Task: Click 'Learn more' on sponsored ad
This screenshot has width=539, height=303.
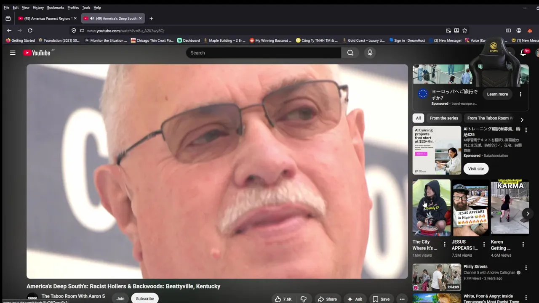Action: [x=497, y=94]
